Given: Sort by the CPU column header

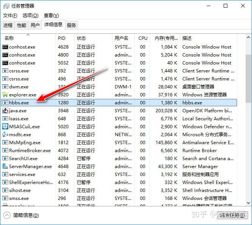Looking at the screenshot, I should point(142,38).
